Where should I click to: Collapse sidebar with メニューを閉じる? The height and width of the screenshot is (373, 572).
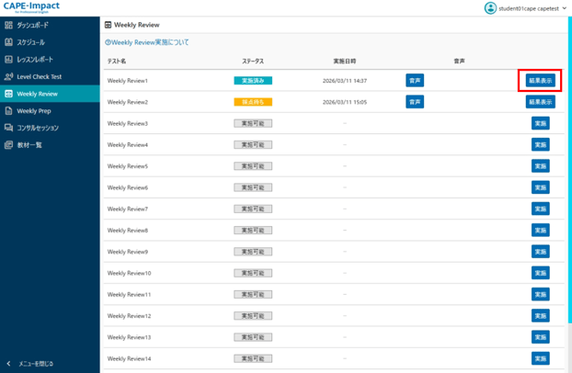coord(32,364)
